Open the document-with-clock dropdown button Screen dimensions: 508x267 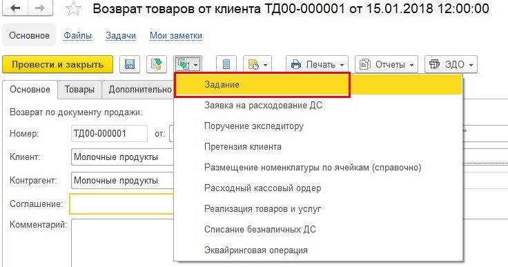(257, 64)
